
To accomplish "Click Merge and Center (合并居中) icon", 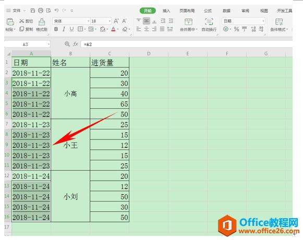I will coord(188,22).
